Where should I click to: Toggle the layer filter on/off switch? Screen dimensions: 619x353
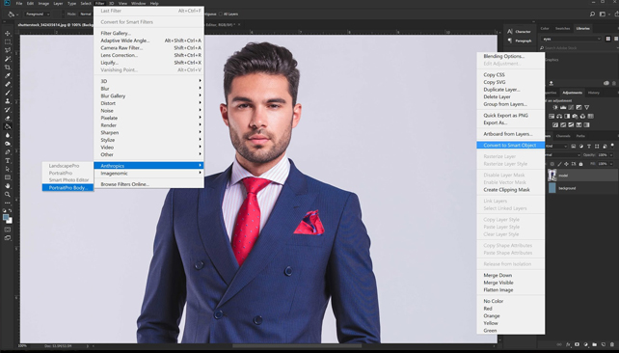(x=612, y=146)
